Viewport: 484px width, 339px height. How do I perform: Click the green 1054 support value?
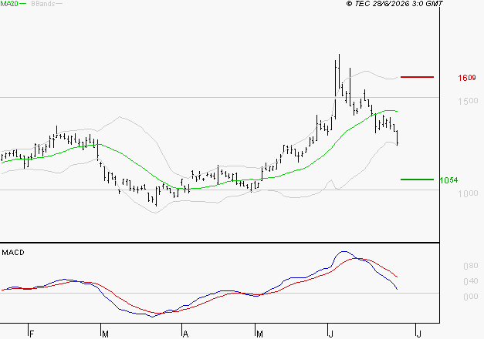click(448, 180)
